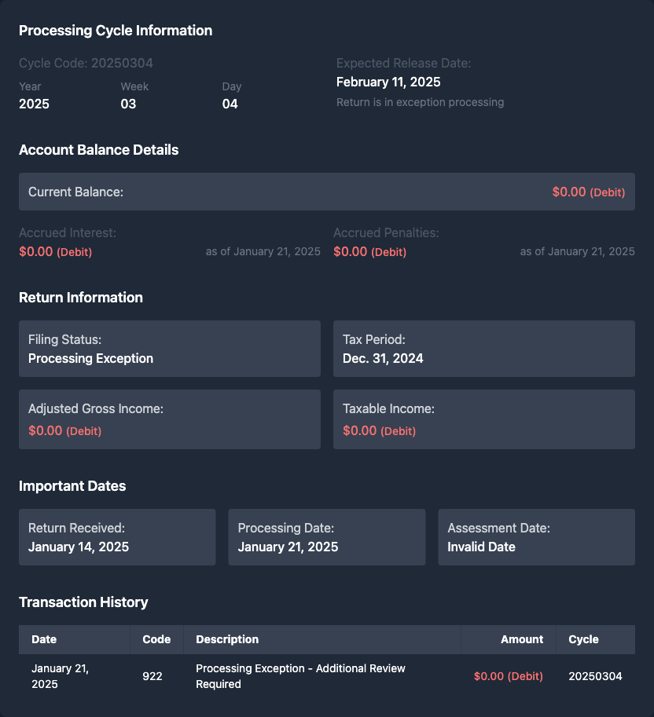Click the Assessment Date 'Invalid Date' card
Viewport: 654px width, 717px height.
[536, 537]
